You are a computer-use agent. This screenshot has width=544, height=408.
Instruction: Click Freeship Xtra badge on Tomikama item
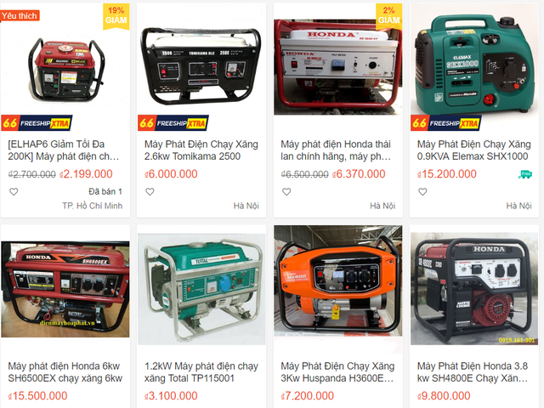[x=173, y=122]
